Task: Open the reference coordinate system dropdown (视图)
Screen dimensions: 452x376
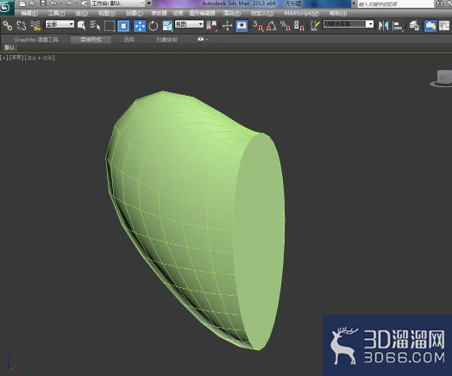Action: click(x=189, y=24)
